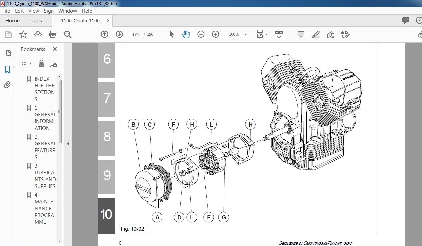Click section number 8 page tab
422x246 pixels.
click(x=107, y=137)
